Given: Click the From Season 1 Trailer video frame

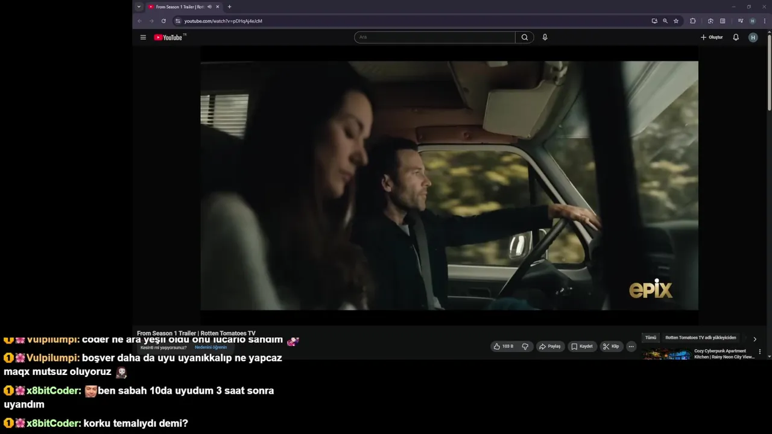Looking at the screenshot, I should point(449,186).
